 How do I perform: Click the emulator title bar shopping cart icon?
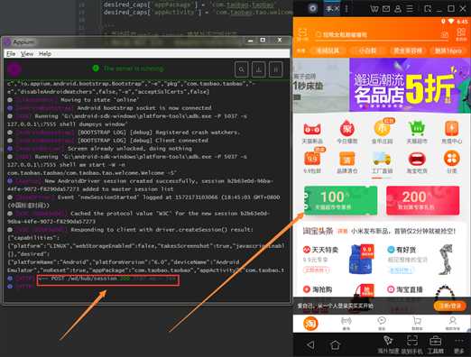pyautogui.click(x=374, y=9)
